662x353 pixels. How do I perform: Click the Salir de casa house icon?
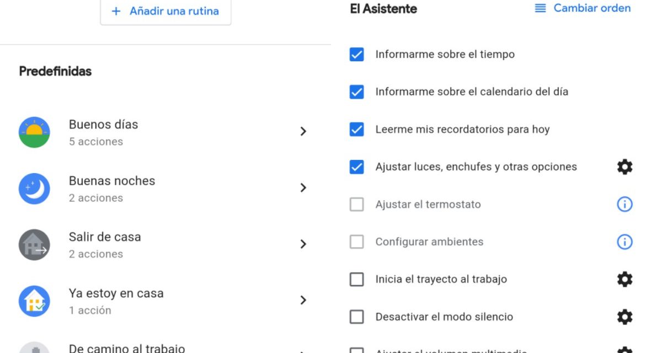pos(34,245)
